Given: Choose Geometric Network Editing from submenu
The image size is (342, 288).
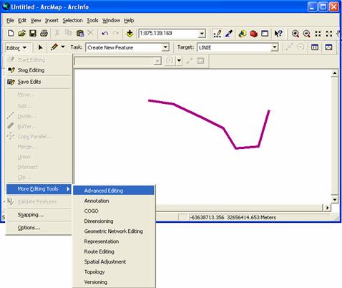Looking at the screenshot, I should coord(114,231).
